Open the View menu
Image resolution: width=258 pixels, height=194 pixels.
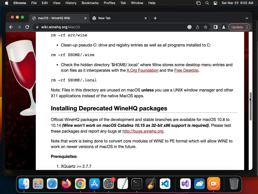(x=56, y=3)
